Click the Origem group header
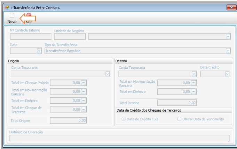 tap(60, 61)
